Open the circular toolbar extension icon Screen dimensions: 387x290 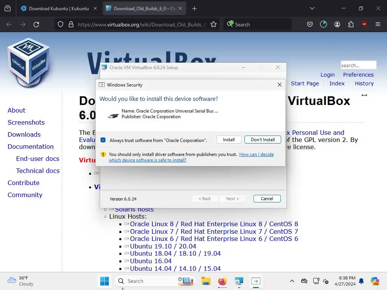point(324,24)
